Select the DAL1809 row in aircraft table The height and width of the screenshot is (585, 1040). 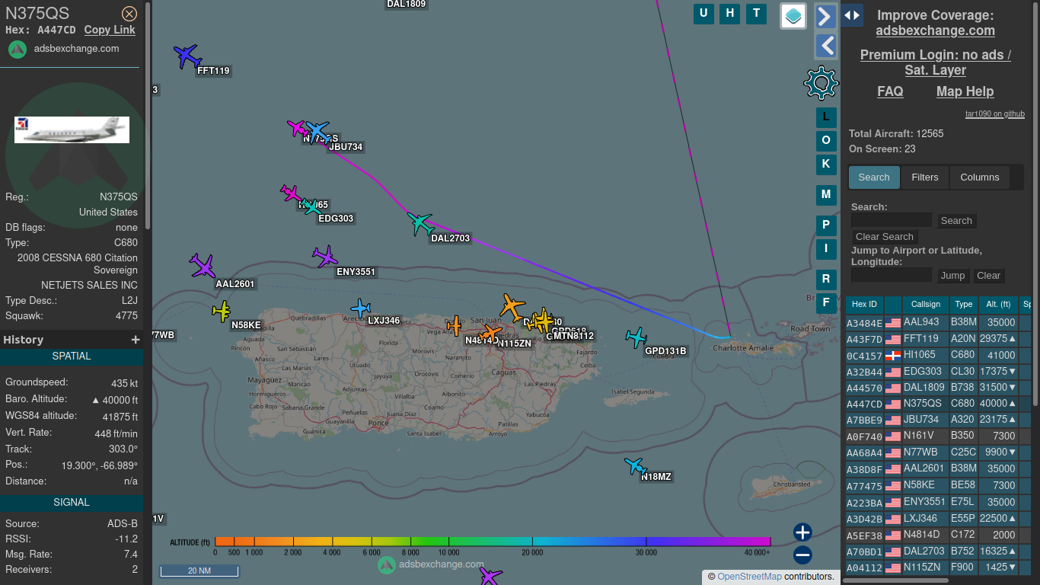[x=938, y=388]
